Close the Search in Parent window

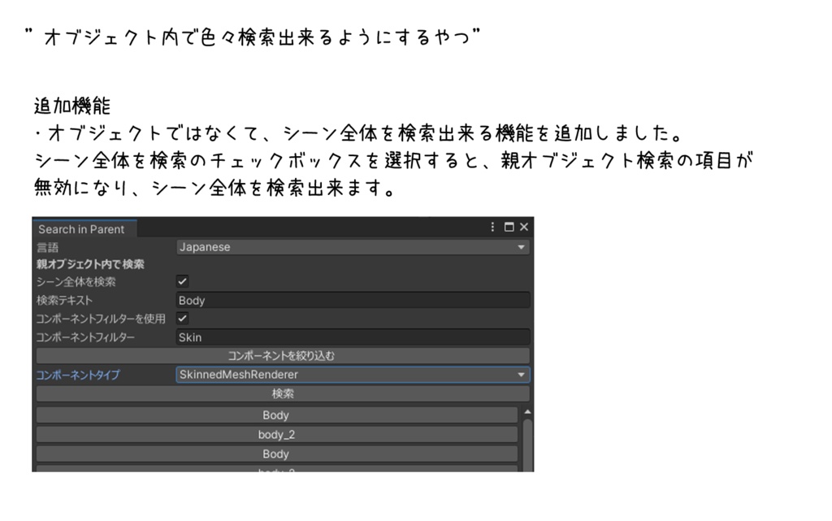coord(523,228)
